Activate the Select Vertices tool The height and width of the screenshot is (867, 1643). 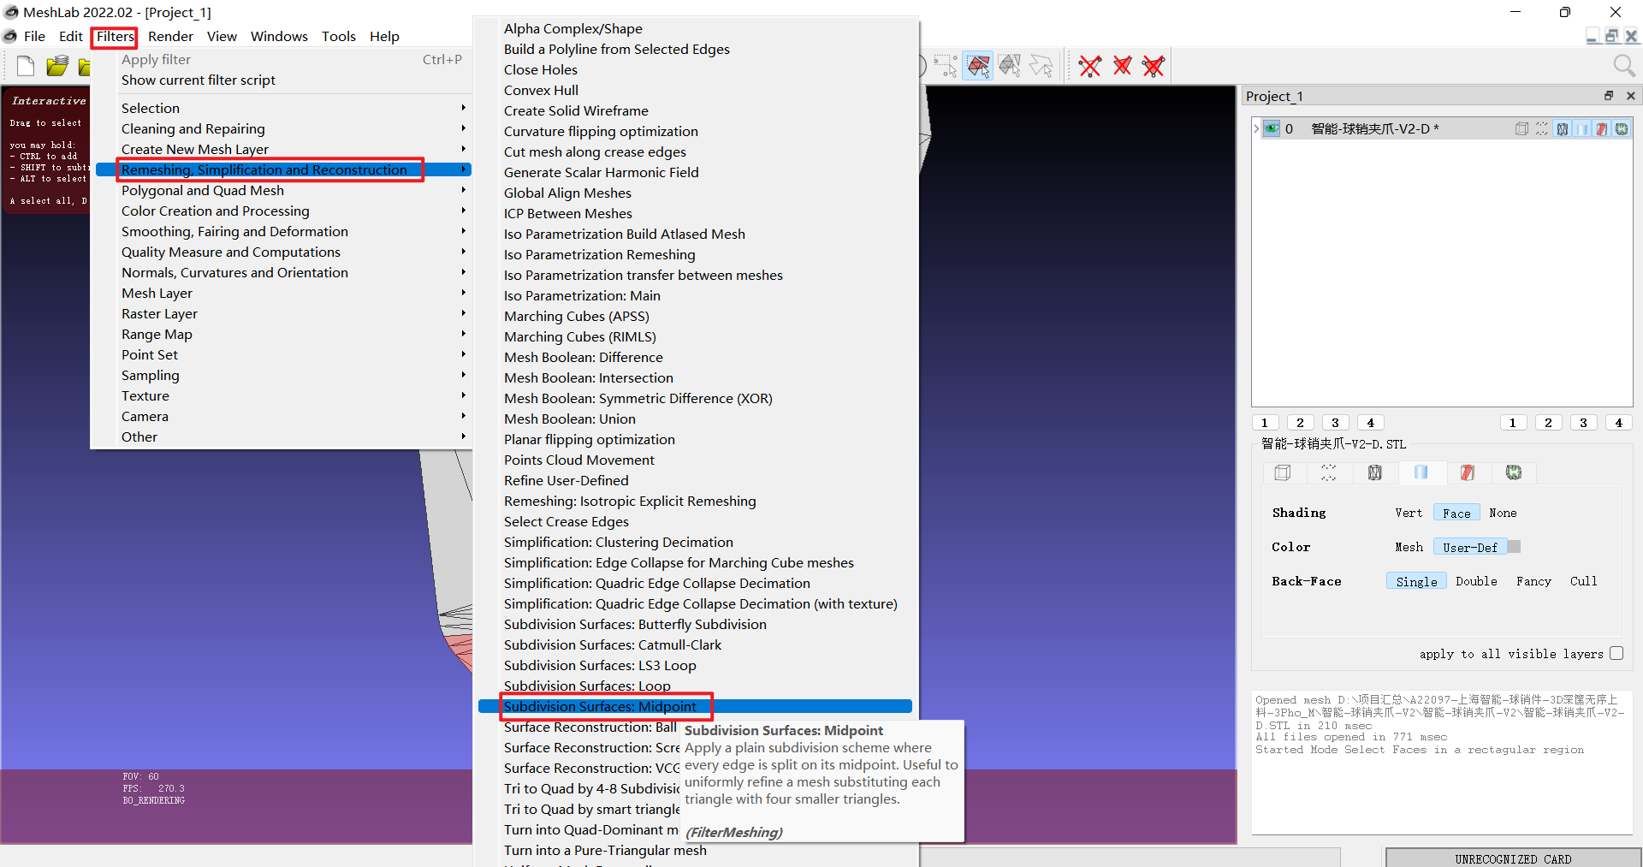[946, 66]
